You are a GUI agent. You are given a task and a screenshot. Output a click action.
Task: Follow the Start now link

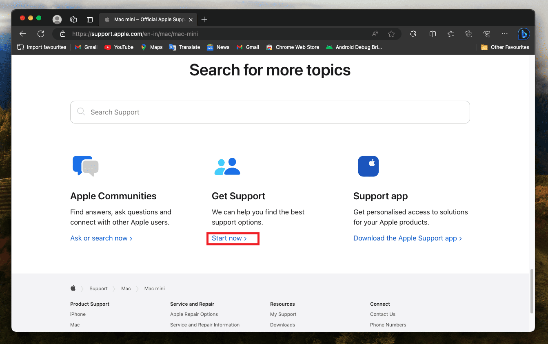229,238
